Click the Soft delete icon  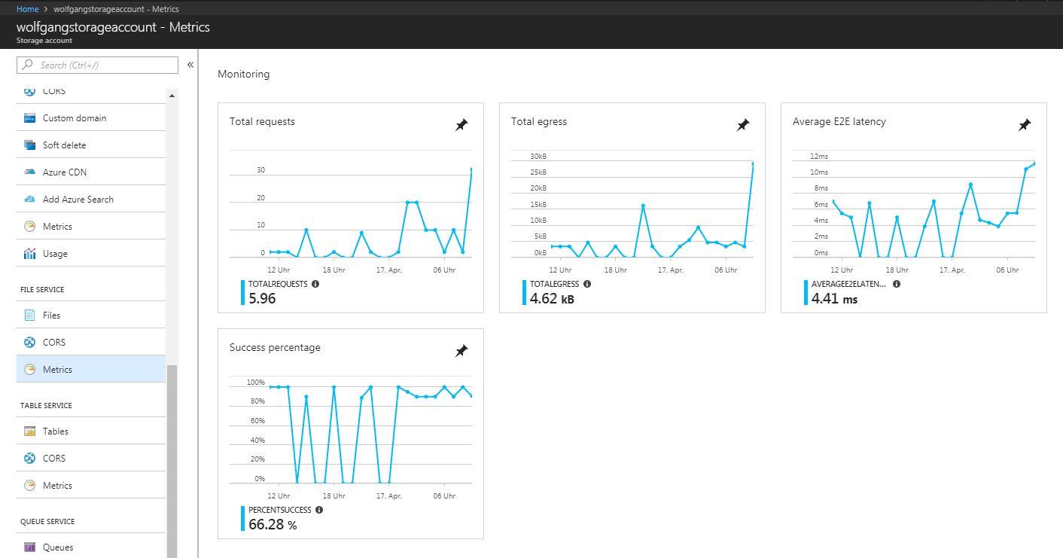30,145
